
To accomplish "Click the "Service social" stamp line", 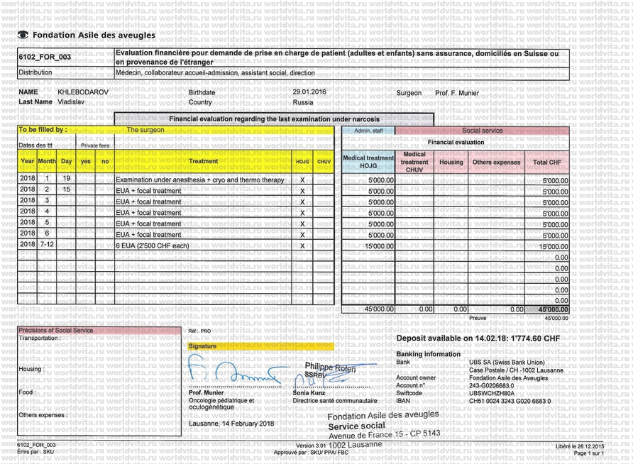I will coord(356,426).
